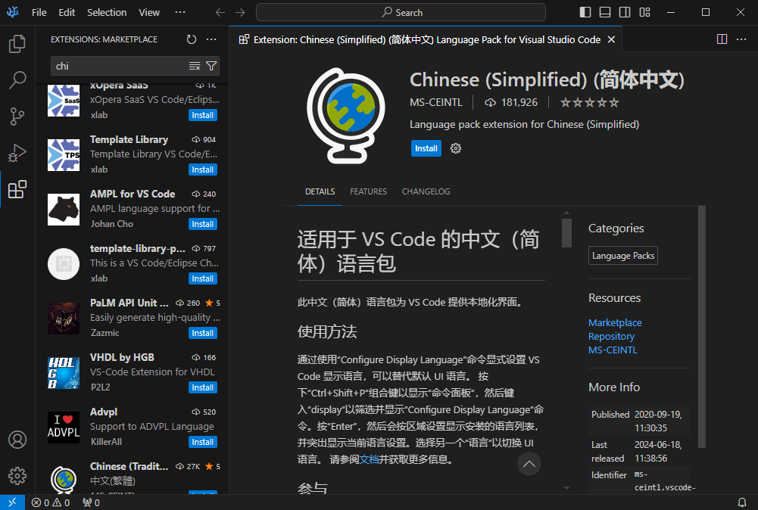Screen dimensions: 758x510
Task: Switch to the CHANGELOG tab
Action: pos(426,191)
